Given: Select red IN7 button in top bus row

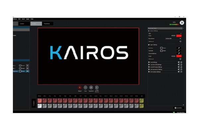Looking at the screenshot, I should click(81, 101).
